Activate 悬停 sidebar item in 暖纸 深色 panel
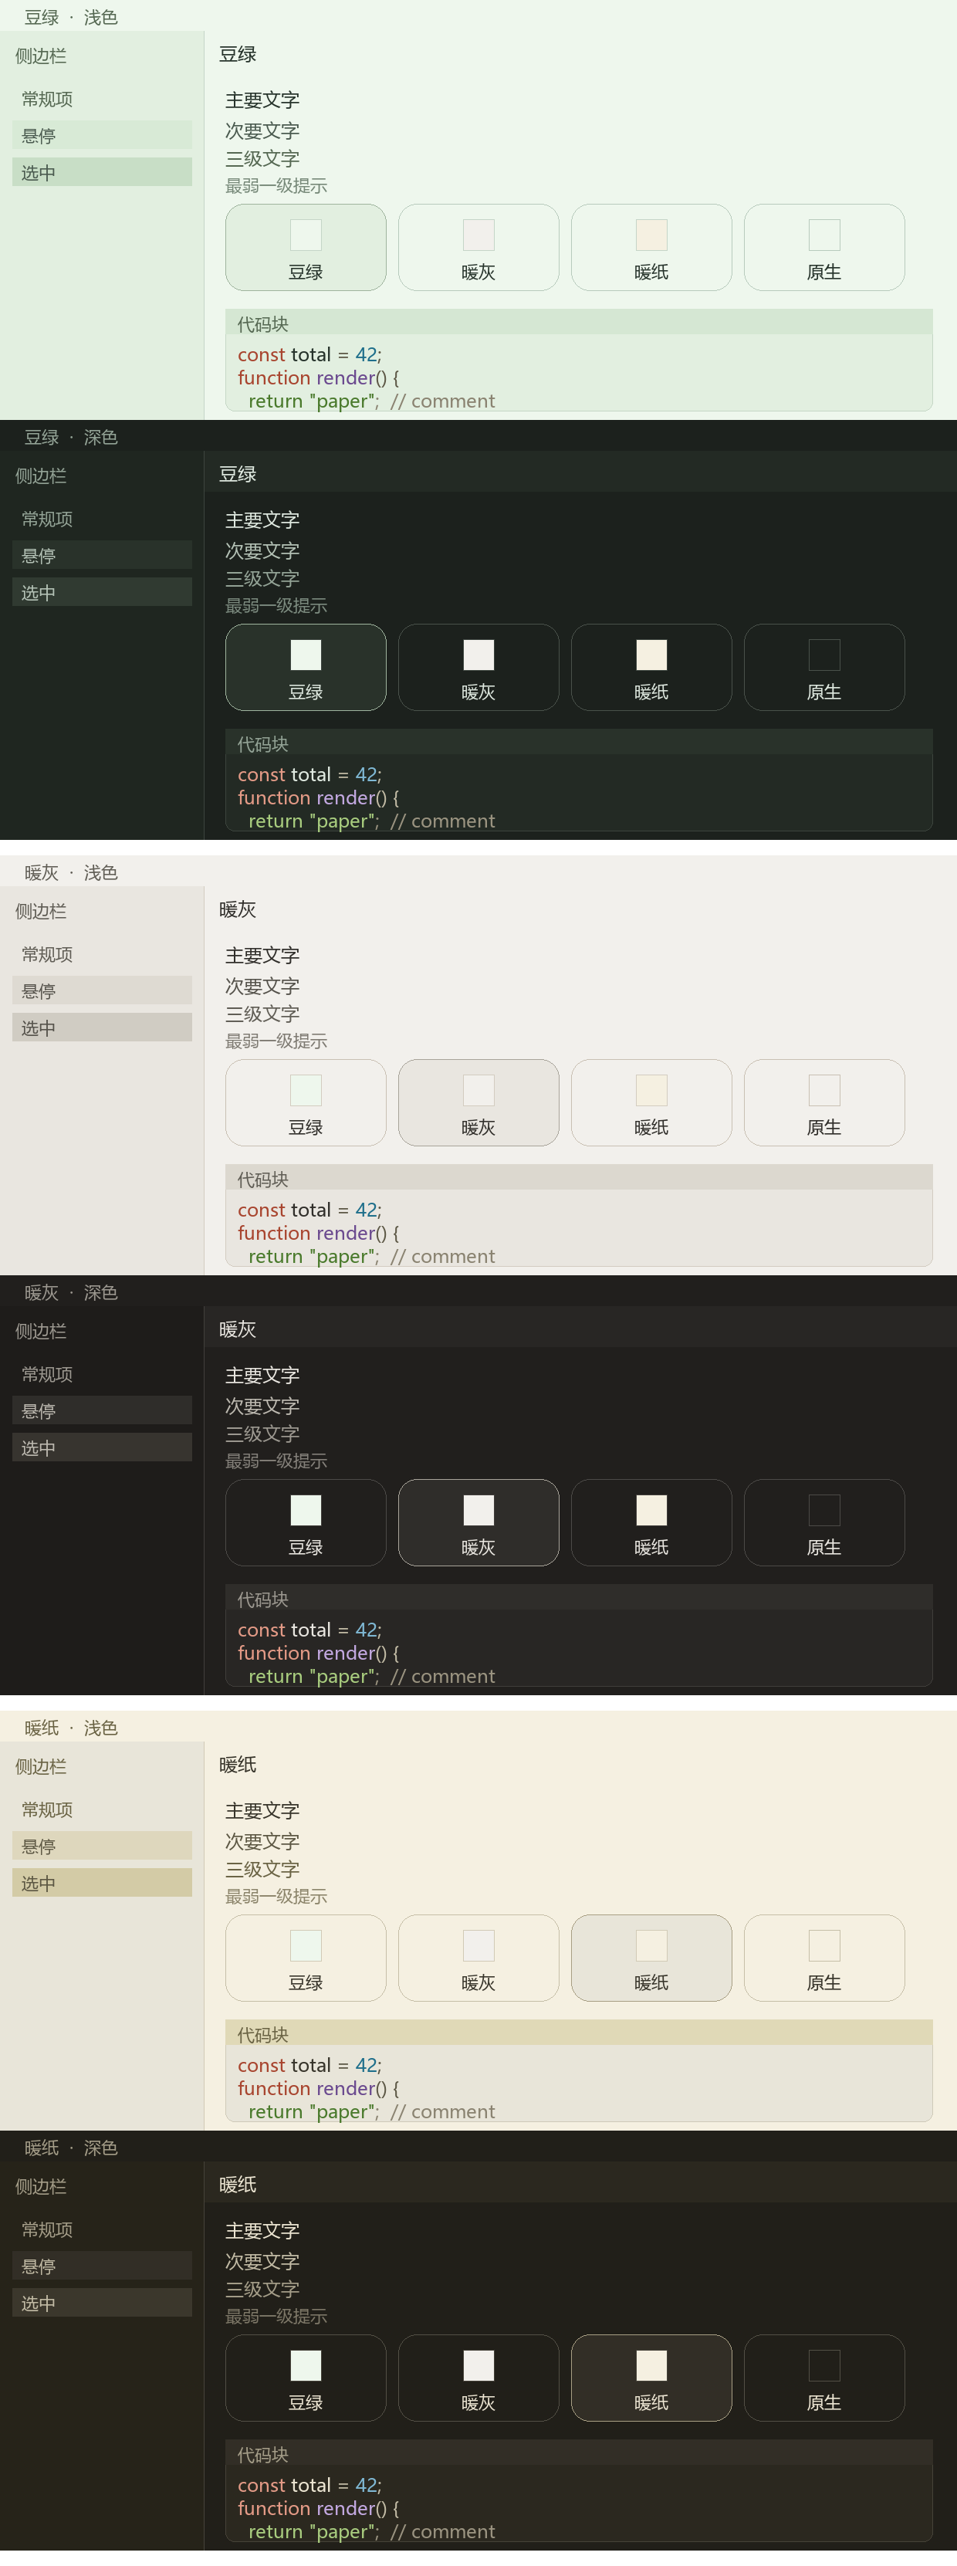 coord(102,2266)
